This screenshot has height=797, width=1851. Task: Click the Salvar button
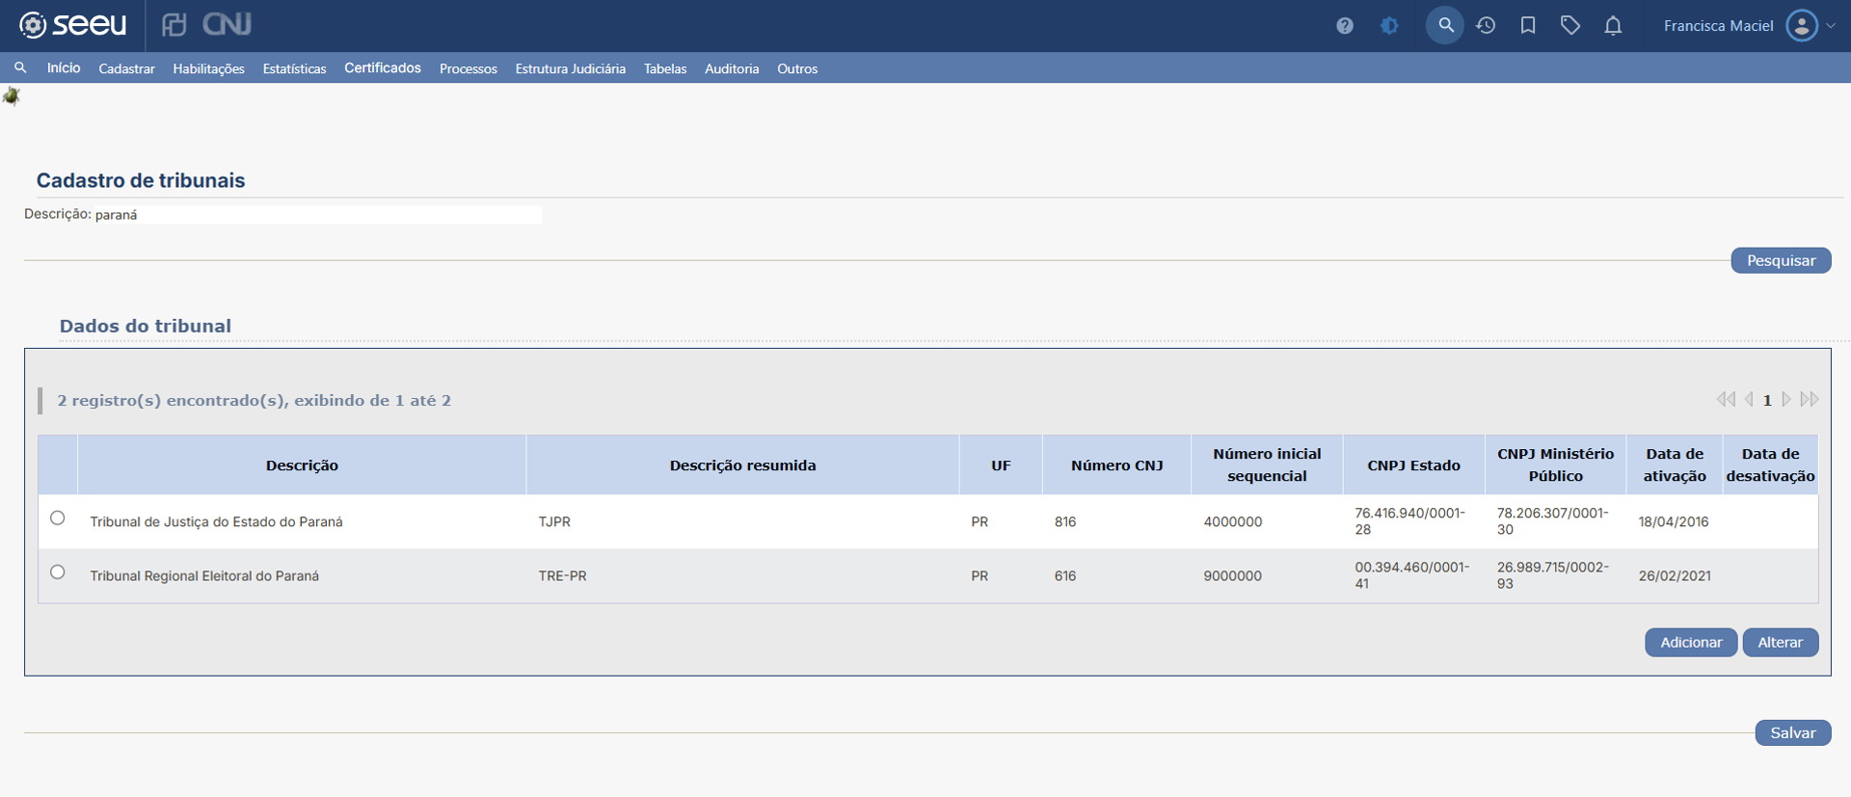(x=1793, y=732)
